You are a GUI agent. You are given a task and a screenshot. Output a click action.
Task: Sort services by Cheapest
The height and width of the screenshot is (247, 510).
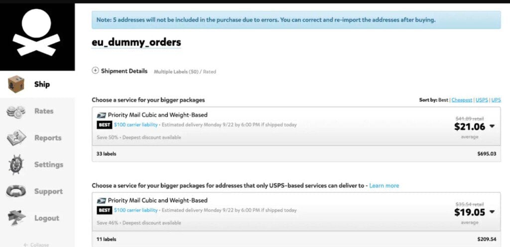pos(462,100)
